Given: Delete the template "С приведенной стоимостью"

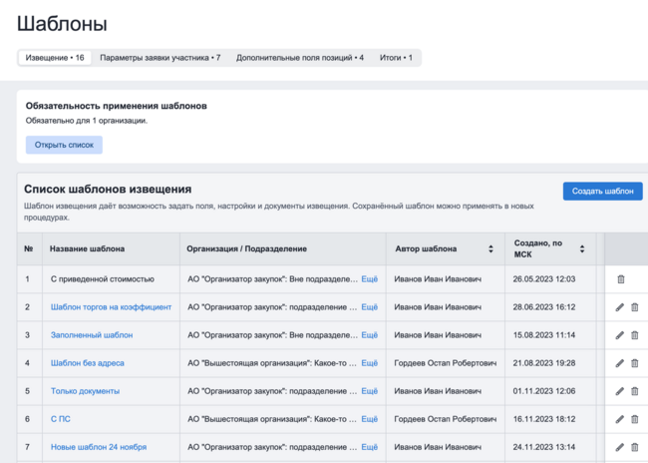Looking at the screenshot, I should [x=621, y=279].
